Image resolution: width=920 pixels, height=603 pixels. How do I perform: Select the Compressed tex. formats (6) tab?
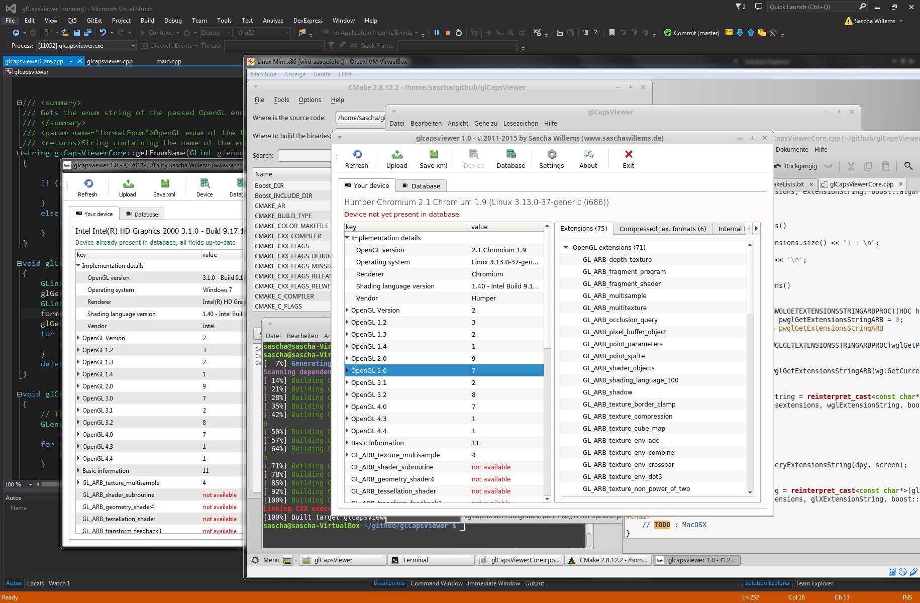pos(663,229)
